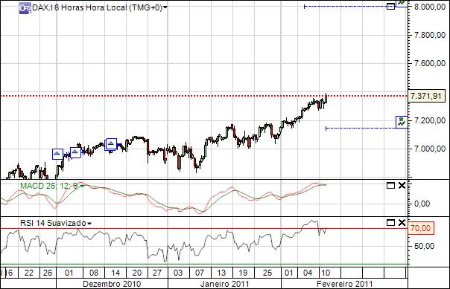Select the green lower RSI threshold line
450x289 pixels.
203,264
